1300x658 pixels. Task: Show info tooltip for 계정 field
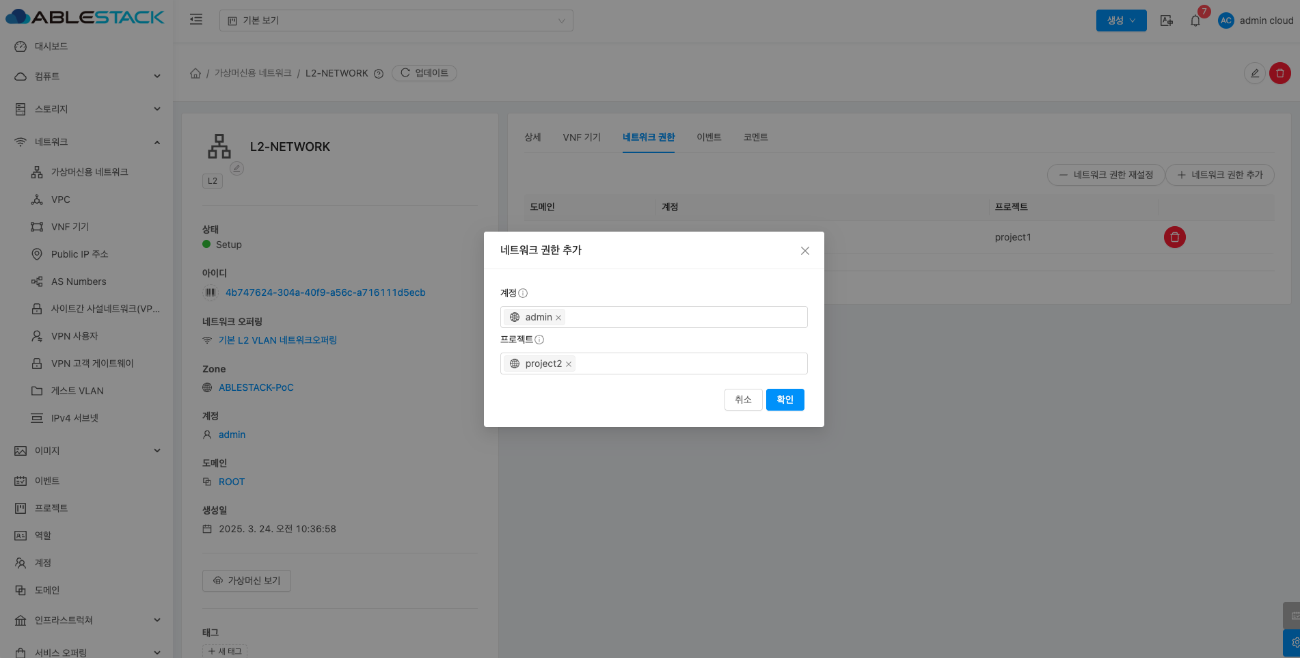click(523, 293)
